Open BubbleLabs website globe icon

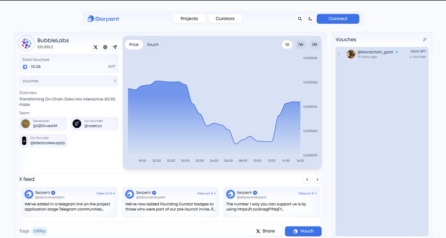click(x=105, y=47)
